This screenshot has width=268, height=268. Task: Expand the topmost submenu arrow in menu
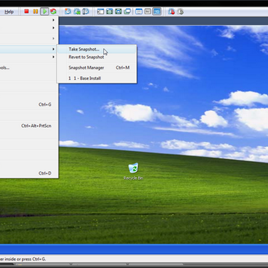point(53,20)
